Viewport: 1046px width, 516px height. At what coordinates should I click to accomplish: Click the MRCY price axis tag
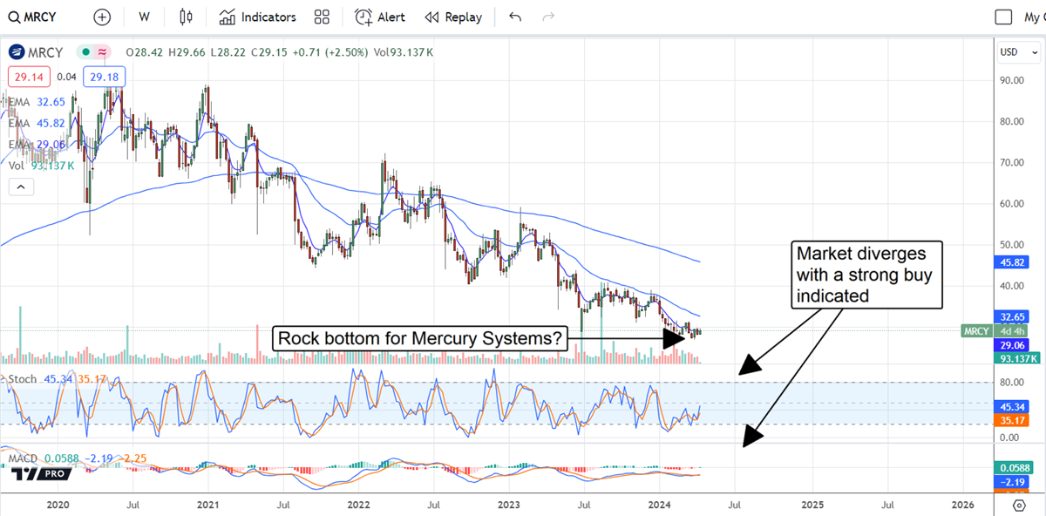(x=975, y=330)
